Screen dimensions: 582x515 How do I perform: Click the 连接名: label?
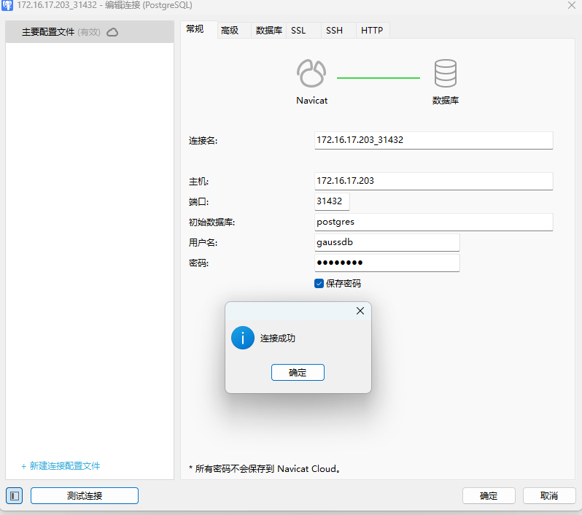(203, 141)
